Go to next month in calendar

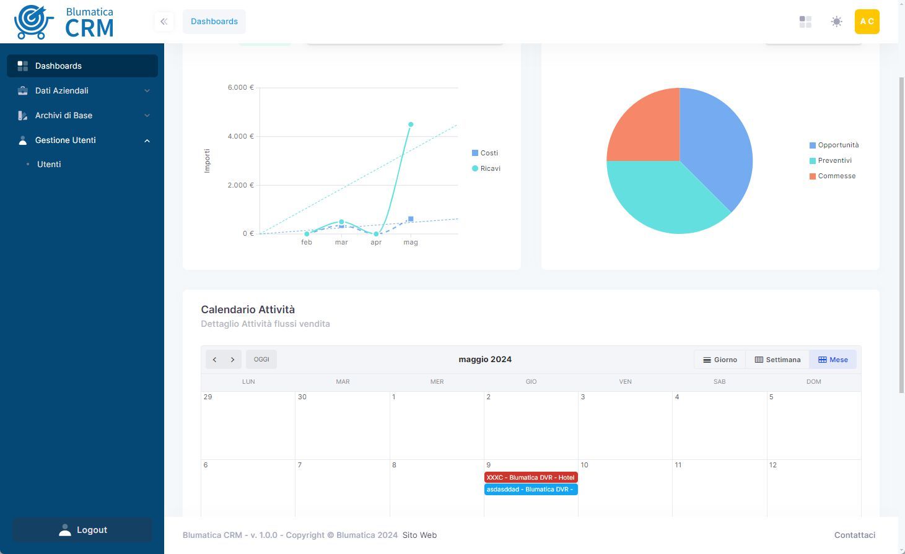tap(232, 360)
